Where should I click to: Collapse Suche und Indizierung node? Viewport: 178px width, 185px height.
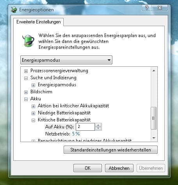26,78
